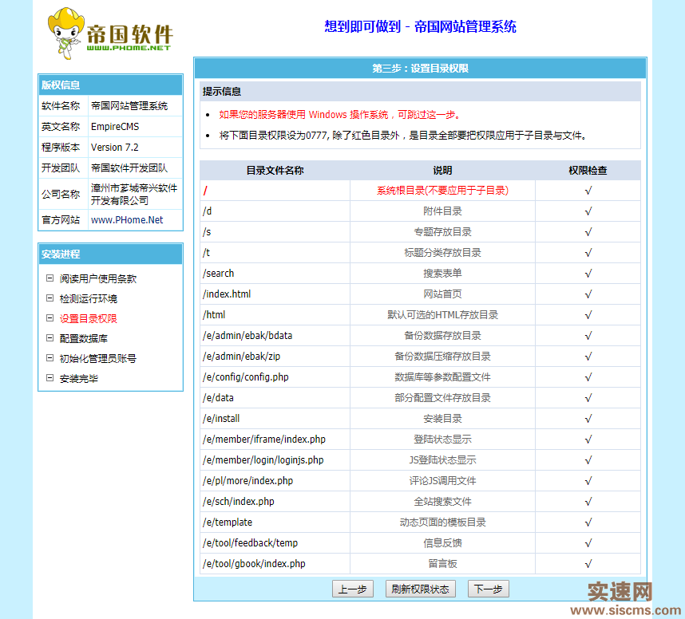Select the 默认可选的HTML存放目录 description cell

pos(442,315)
